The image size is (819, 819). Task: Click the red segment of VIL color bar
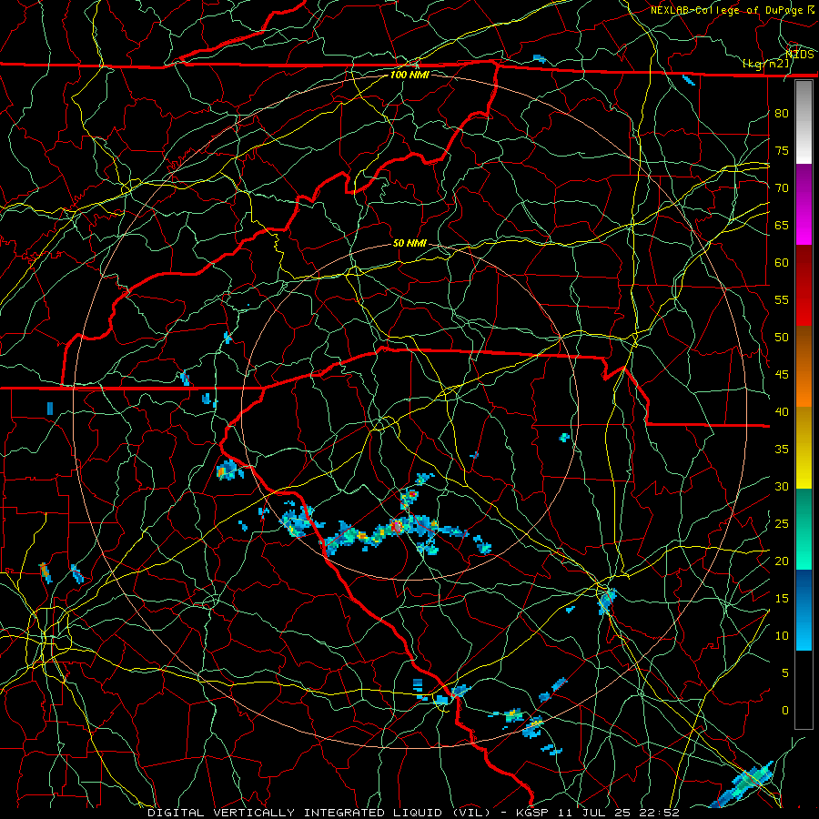tap(804, 286)
